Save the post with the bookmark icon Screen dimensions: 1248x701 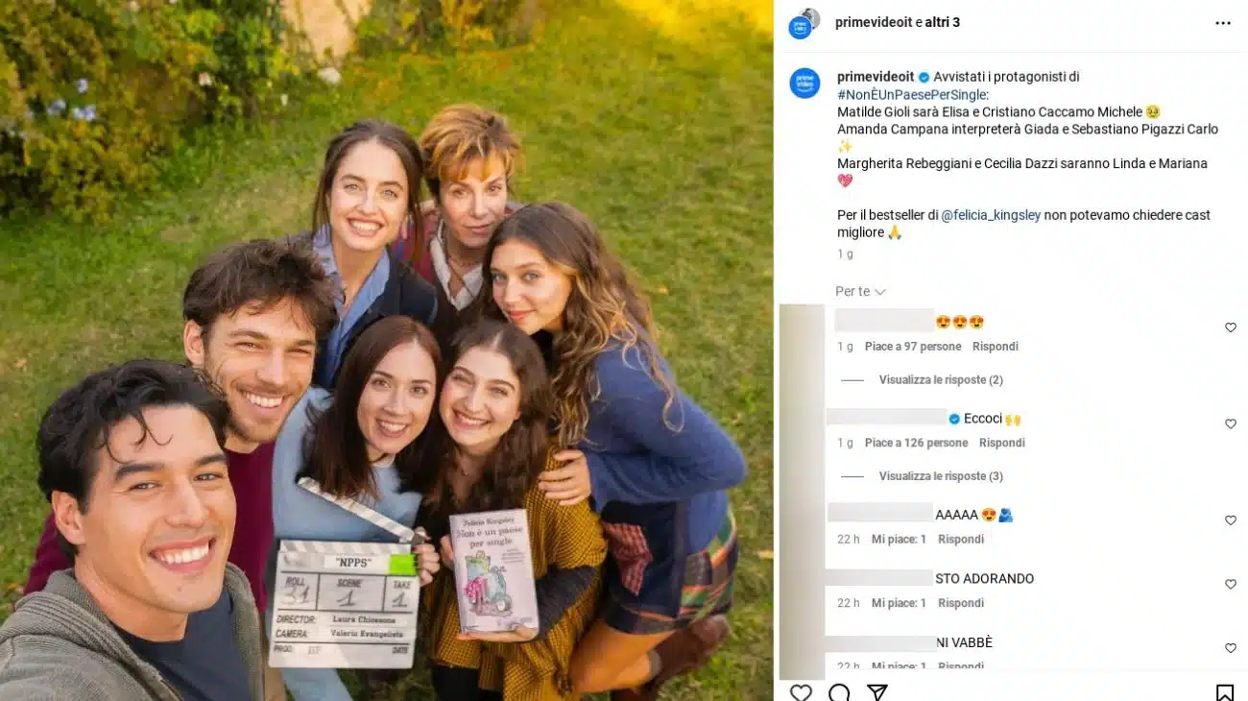pyautogui.click(x=1224, y=691)
